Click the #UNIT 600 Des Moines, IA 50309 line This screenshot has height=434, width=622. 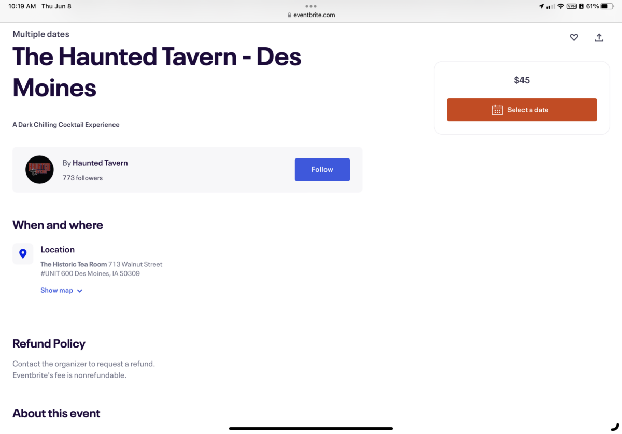[x=90, y=273]
